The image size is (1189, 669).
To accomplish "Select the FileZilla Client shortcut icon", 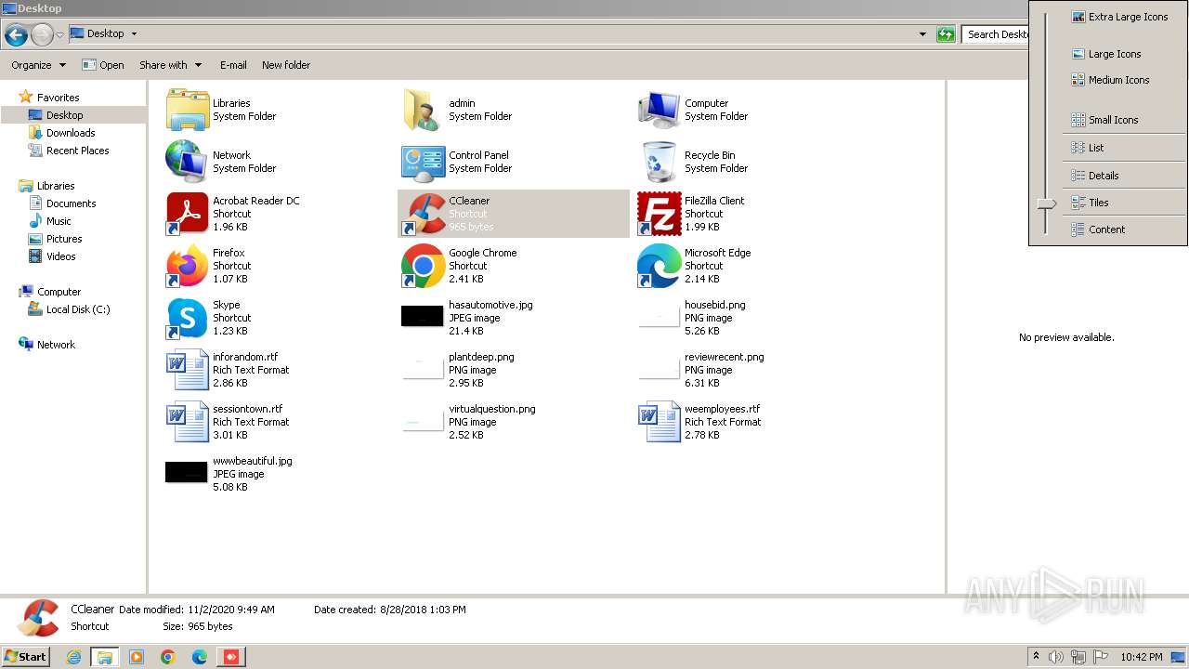I will click(660, 214).
